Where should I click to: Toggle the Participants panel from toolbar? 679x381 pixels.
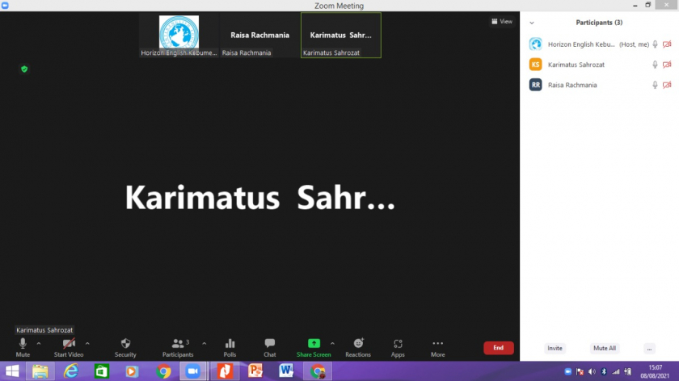point(178,348)
